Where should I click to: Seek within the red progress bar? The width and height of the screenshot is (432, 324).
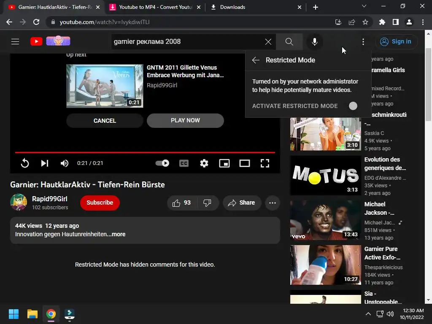point(145,152)
